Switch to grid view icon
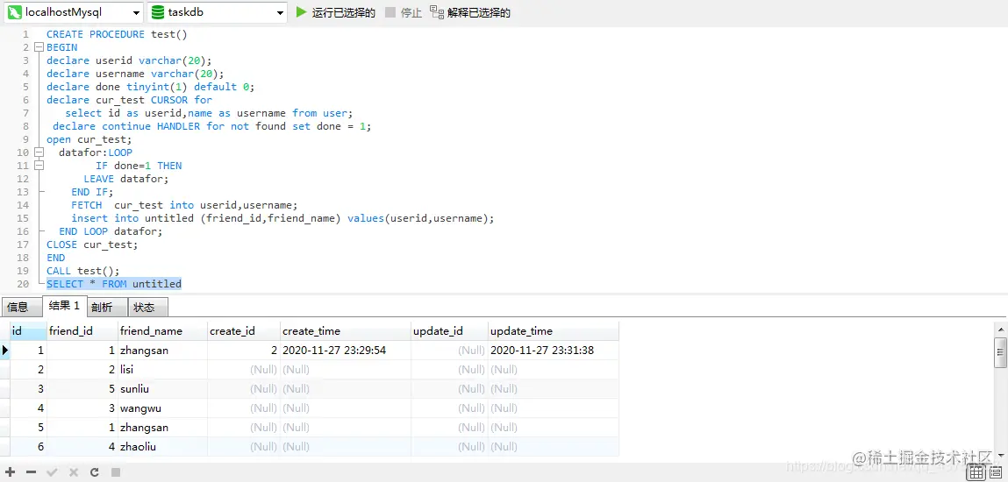The image size is (1008, 482). [x=976, y=473]
